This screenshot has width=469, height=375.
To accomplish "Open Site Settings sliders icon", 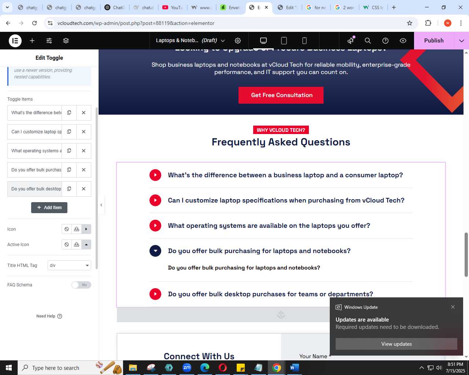I will [49, 41].
